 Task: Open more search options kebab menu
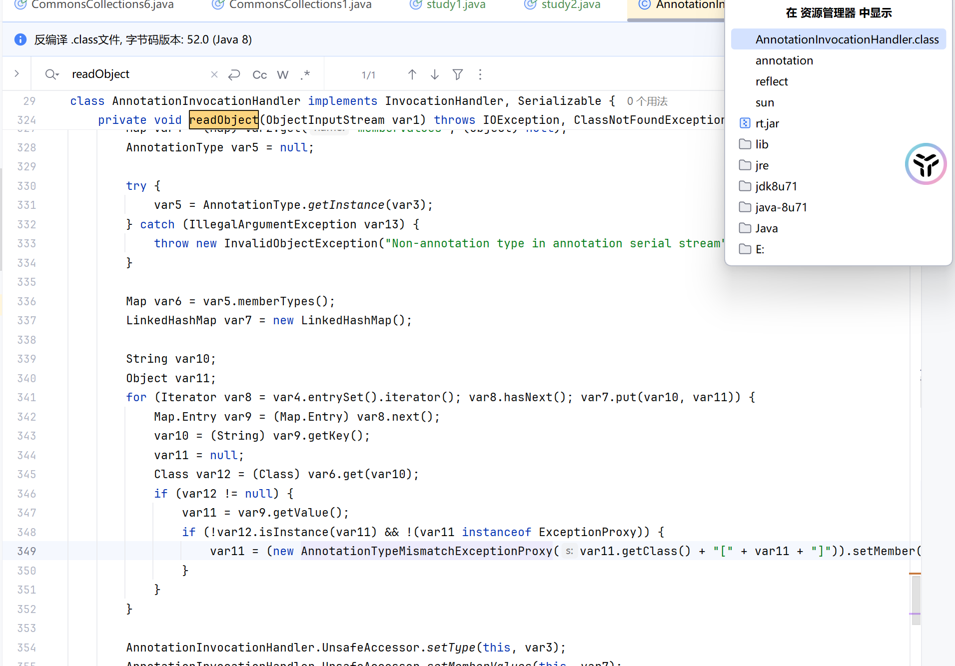coord(480,74)
